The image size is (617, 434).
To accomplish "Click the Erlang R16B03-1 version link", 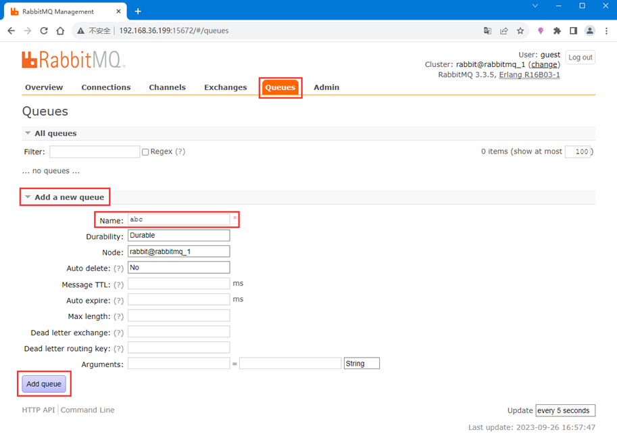I will (x=529, y=75).
